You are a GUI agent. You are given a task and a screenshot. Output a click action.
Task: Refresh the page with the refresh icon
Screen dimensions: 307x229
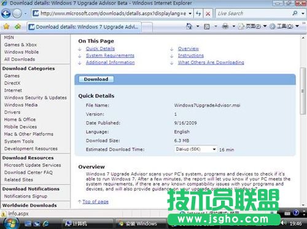(198, 14)
